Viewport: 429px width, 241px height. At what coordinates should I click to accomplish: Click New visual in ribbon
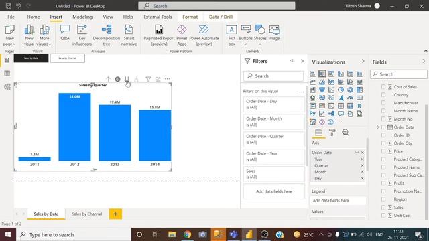[29, 35]
